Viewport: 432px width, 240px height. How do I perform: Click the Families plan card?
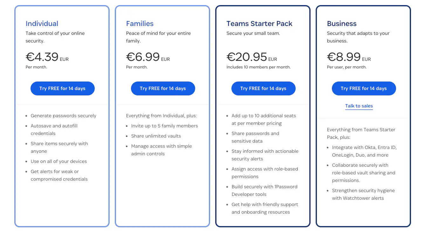[x=162, y=190]
